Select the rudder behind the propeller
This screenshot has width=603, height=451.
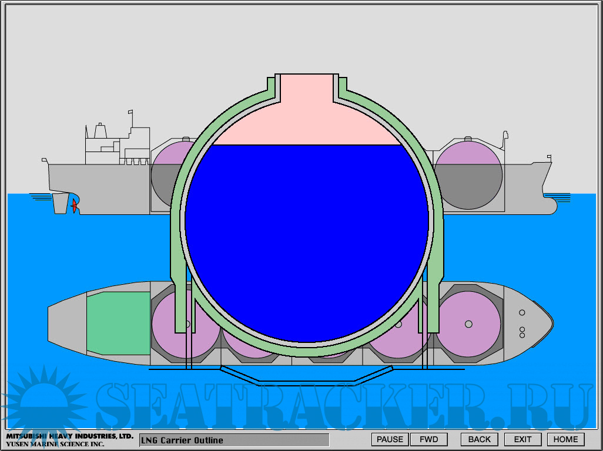[x=60, y=203]
